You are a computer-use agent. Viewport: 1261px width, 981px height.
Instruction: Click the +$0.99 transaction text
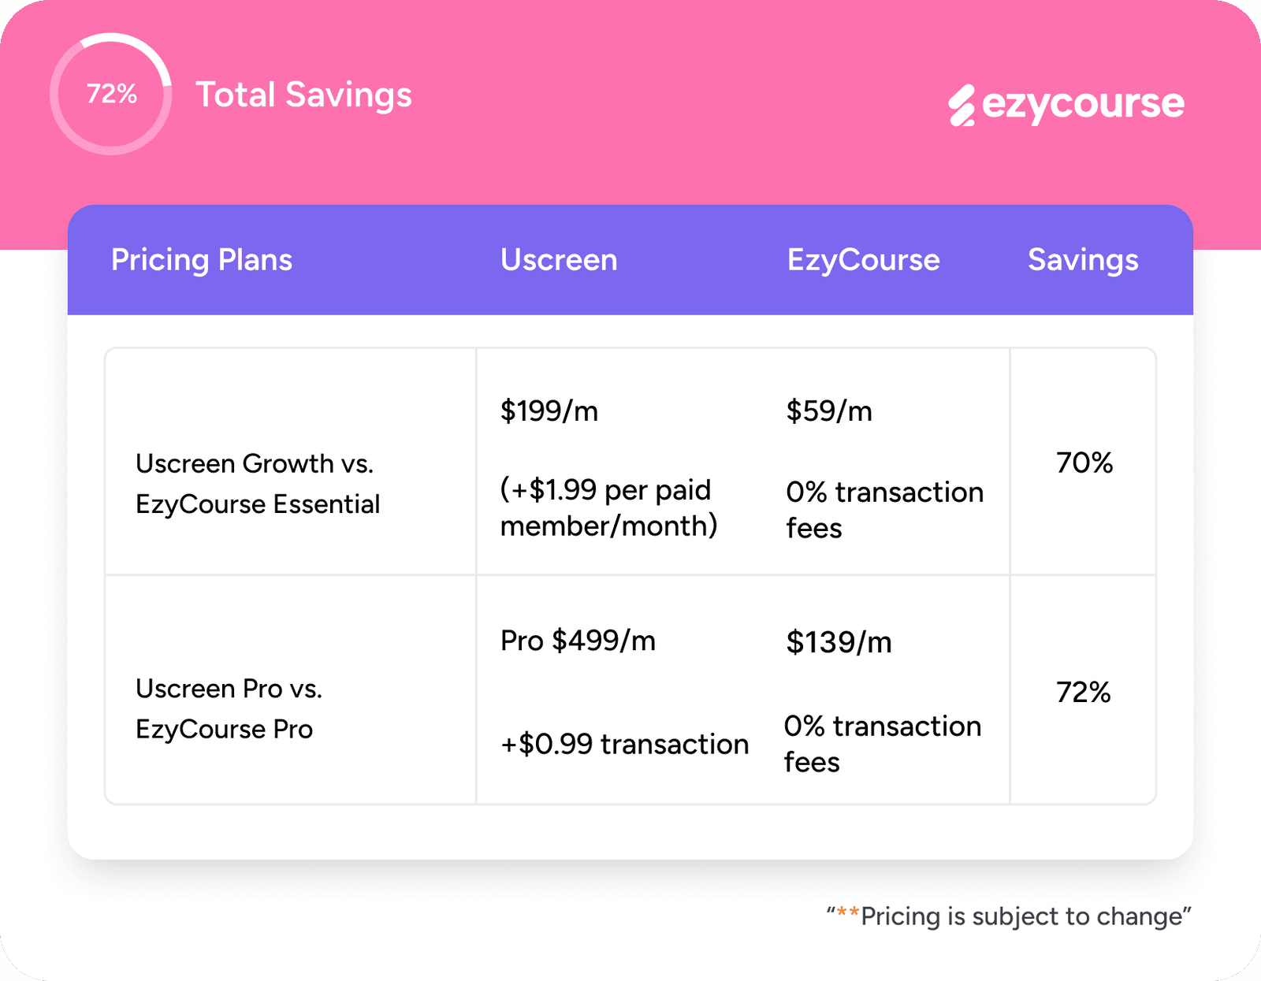pos(624,744)
